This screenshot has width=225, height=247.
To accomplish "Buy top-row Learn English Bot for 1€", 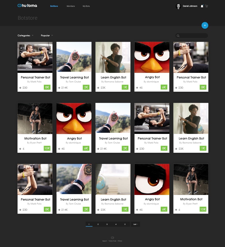I will [x=125, y=87].
